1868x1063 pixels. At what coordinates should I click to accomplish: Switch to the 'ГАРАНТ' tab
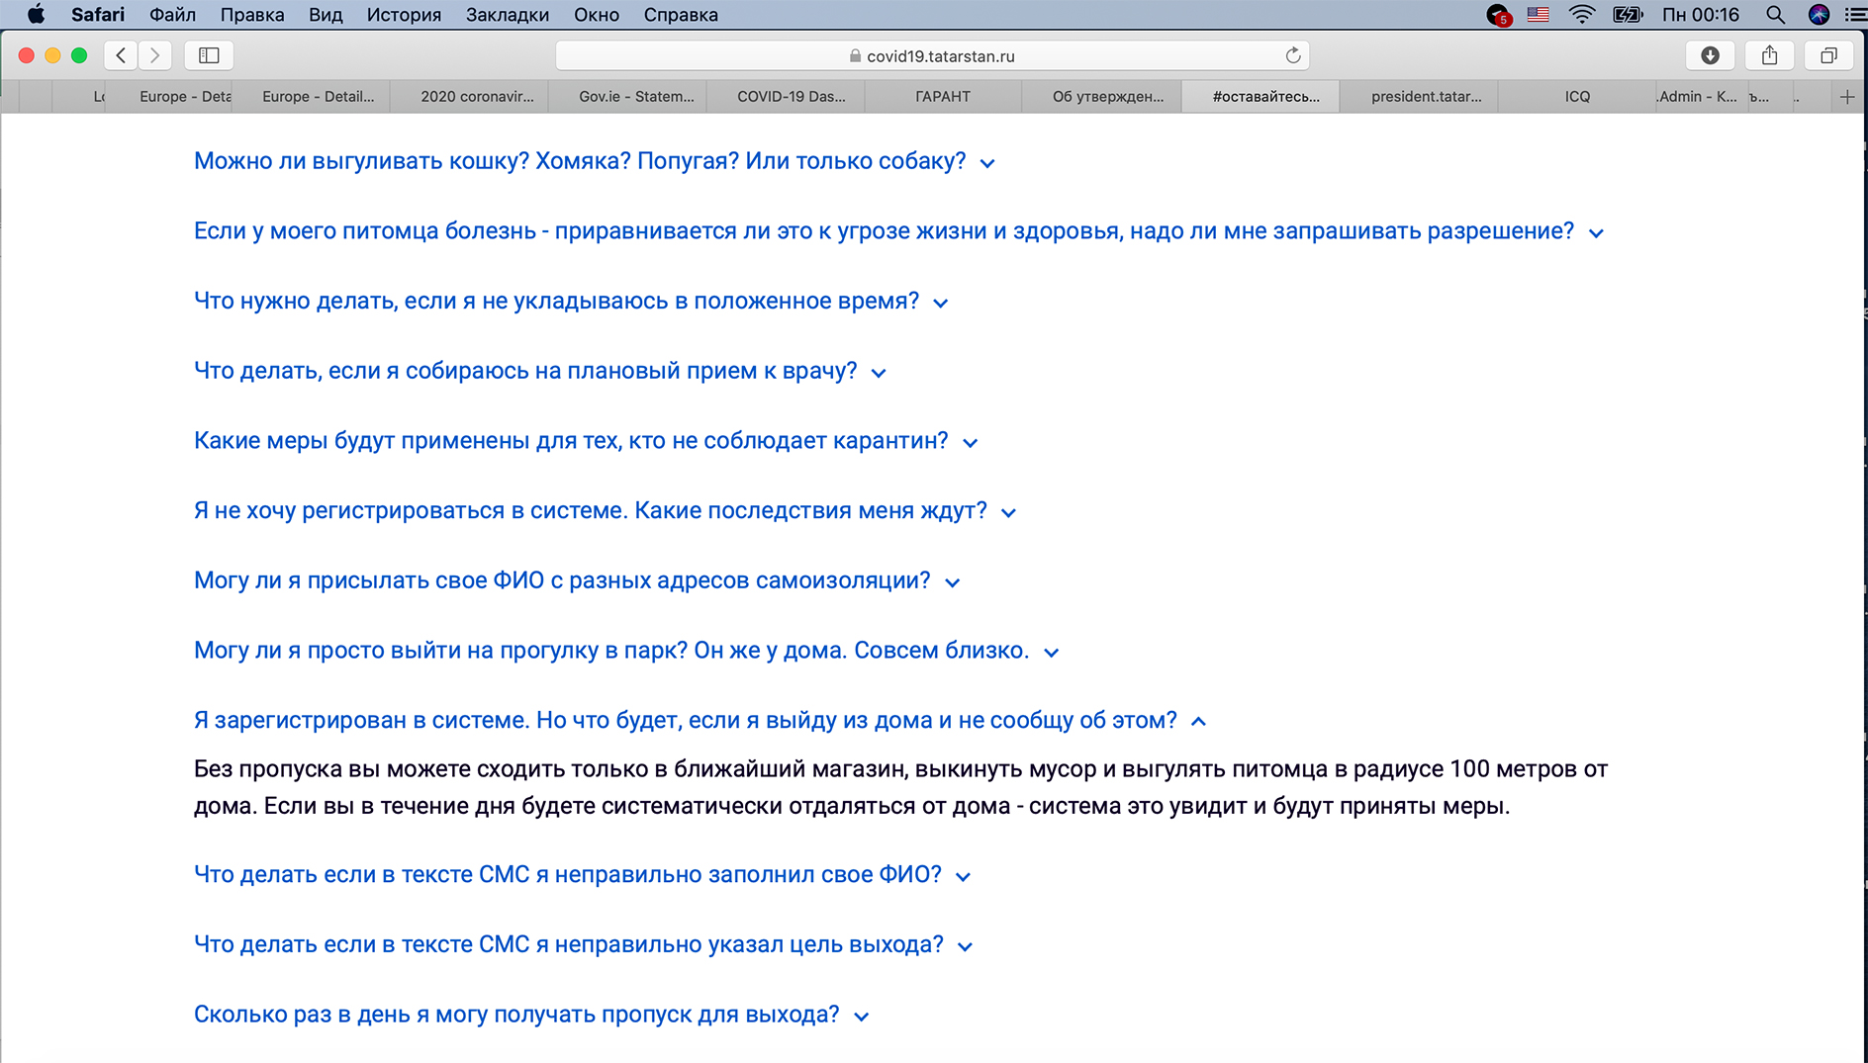click(x=943, y=96)
